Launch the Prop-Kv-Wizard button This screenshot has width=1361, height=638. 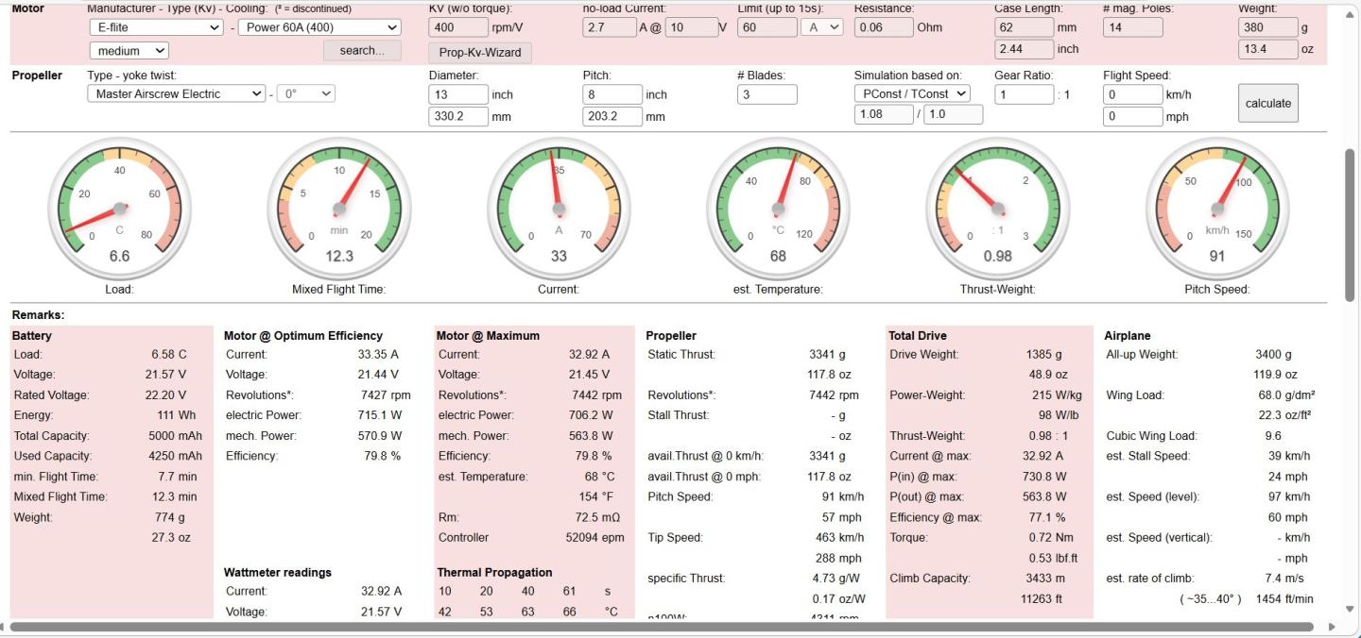(480, 52)
